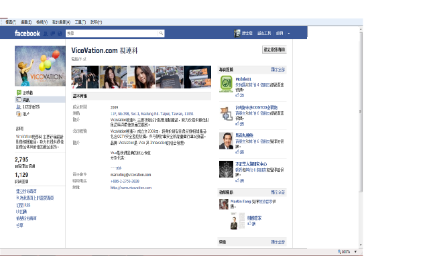The image size is (429, 268).
Task: Open the COSTCO page name link
Action: click(x=256, y=107)
